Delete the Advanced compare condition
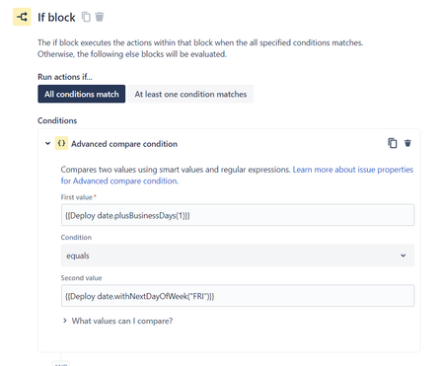The image size is (442, 366). [x=407, y=143]
